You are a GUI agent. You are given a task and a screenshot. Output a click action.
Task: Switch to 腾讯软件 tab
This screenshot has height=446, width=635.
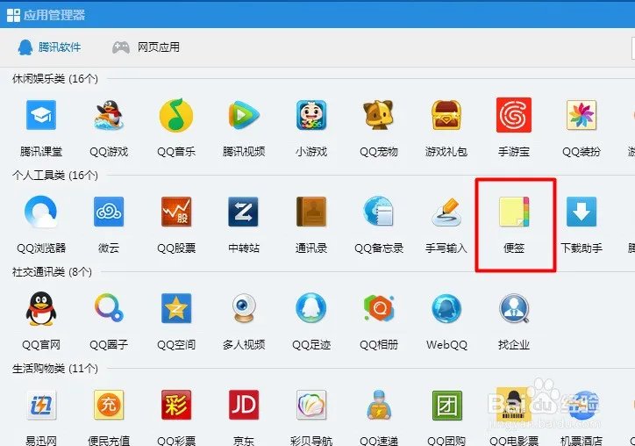pos(49,47)
